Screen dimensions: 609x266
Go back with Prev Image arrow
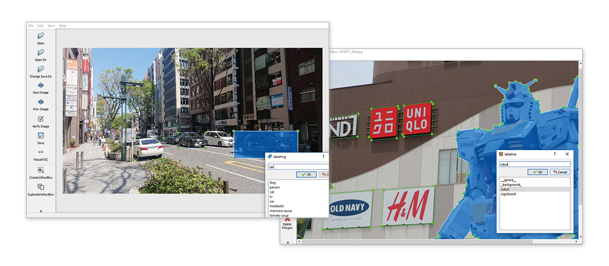click(41, 102)
